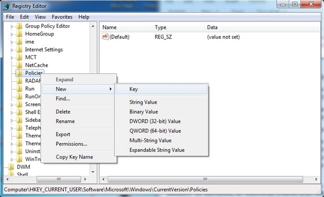The width and height of the screenshot is (324, 197).
Task: Click the NetCache folder icon
Action: point(19,65)
